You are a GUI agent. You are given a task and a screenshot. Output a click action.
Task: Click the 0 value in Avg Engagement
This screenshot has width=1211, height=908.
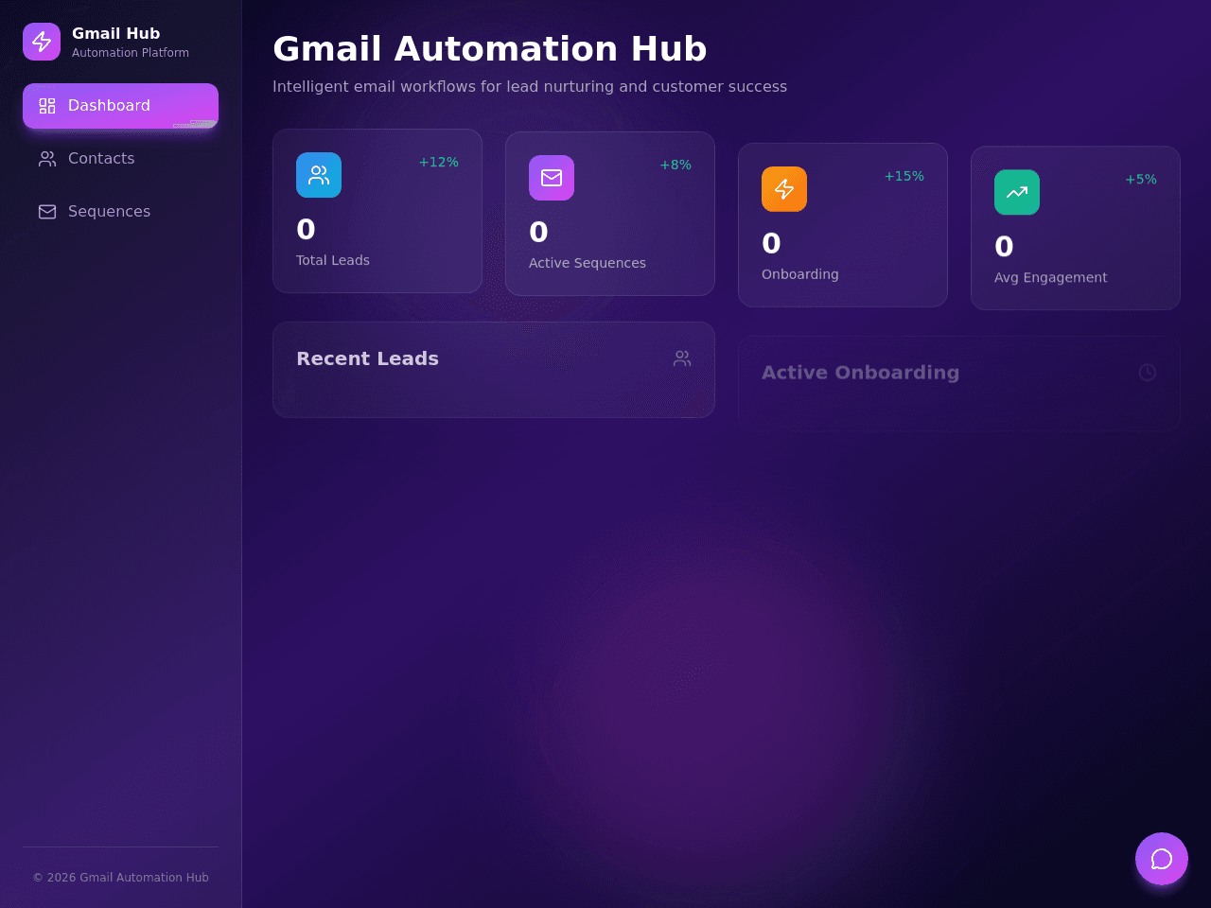(1004, 247)
